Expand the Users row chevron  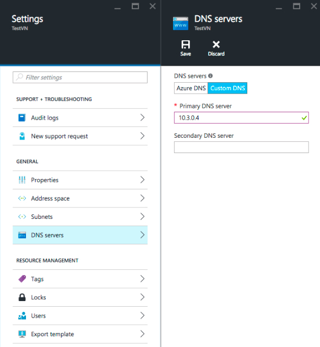(x=142, y=315)
